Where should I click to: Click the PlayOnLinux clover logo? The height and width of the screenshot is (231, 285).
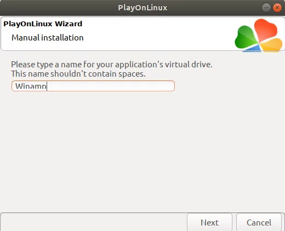click(x=259, y=35)
